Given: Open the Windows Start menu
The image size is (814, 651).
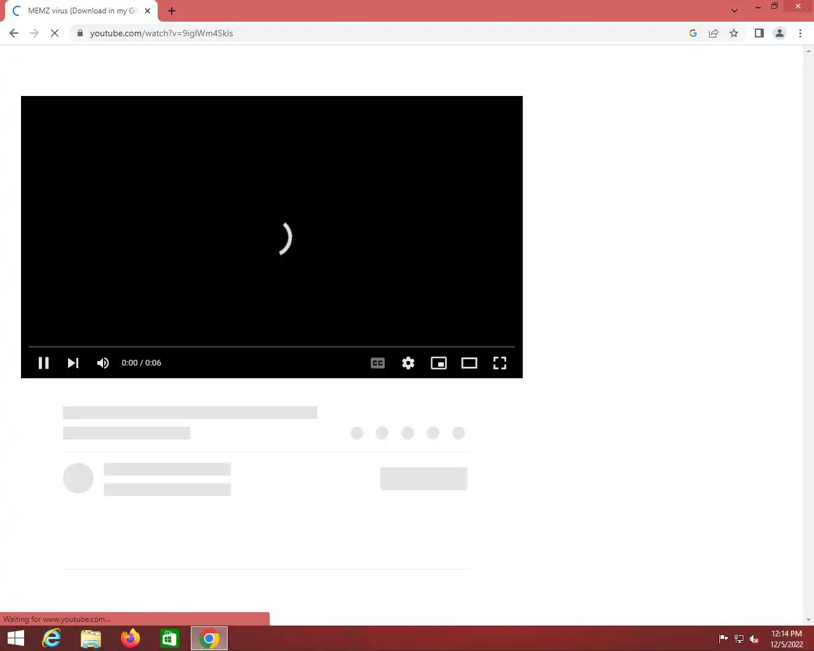Looking at the screenshot, I should [15, 638].
